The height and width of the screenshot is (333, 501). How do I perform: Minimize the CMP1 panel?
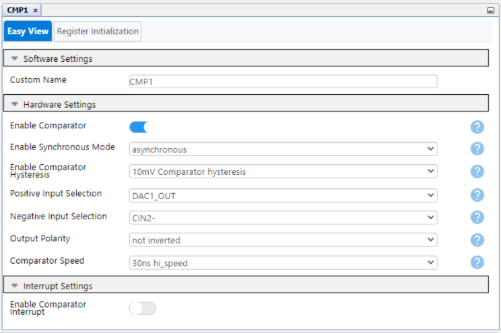coord(490,11)
